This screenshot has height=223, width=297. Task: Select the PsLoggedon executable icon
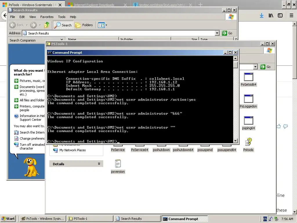click(249, 99)
